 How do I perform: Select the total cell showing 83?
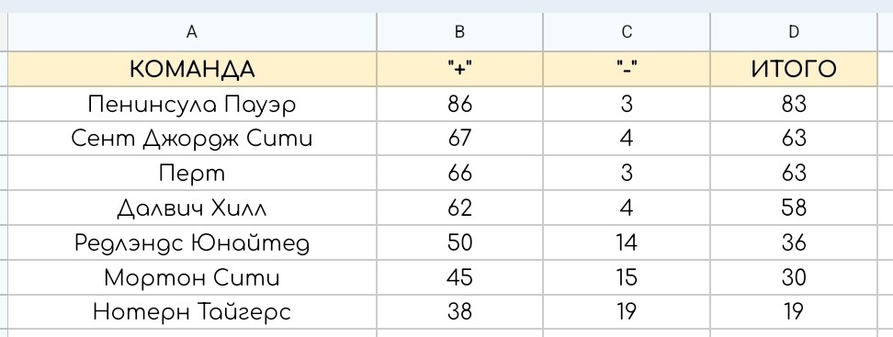[x=794, y=104]
